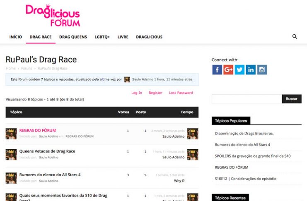Open Queens Vetadas de Drag Race topic
This screenshot has width=307, height=201.
(47, 151)
